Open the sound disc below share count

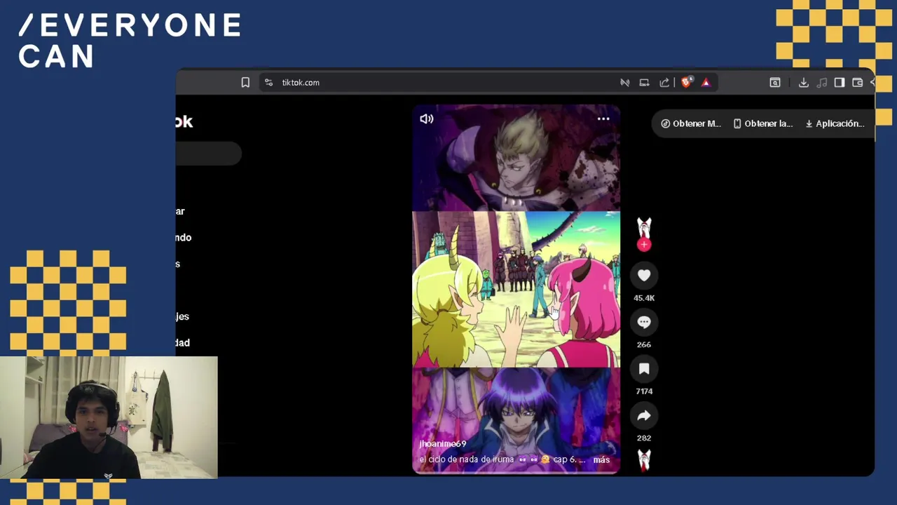644,460
